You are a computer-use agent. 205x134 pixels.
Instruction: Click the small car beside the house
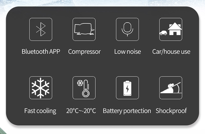(163, 33)
